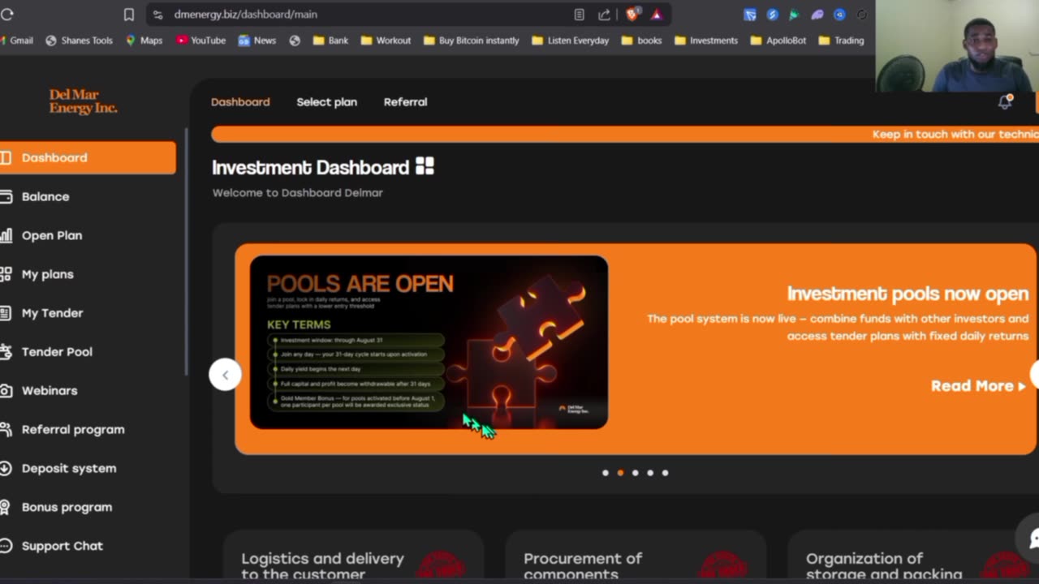Open the purple feather extension icon
1039x584 pixels.
(x=817, y=15)
